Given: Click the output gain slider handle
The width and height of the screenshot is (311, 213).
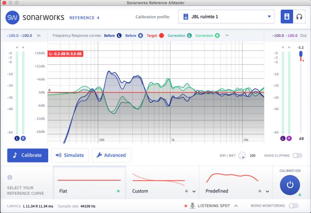Looking at the screenshot, I should [301, 54].
